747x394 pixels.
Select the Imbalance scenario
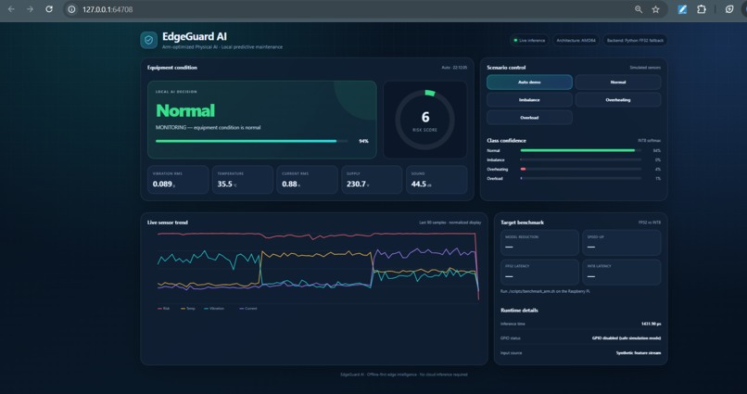click(x=529, y=99)
